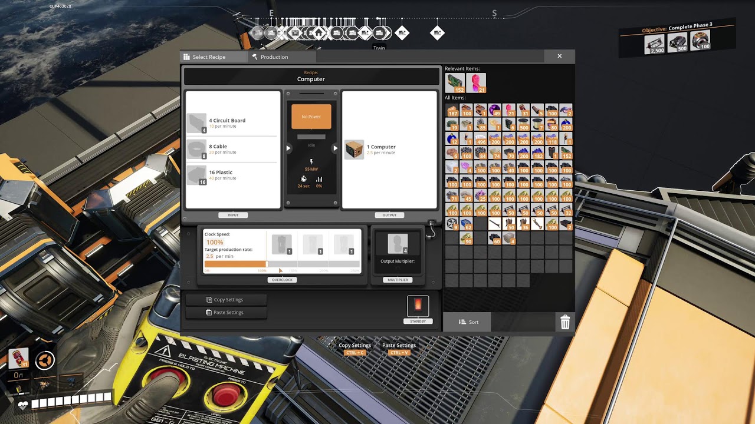The image size is (755, 424).
Task: Click the Paste Settings button
Action: click(x=226, y=313)
